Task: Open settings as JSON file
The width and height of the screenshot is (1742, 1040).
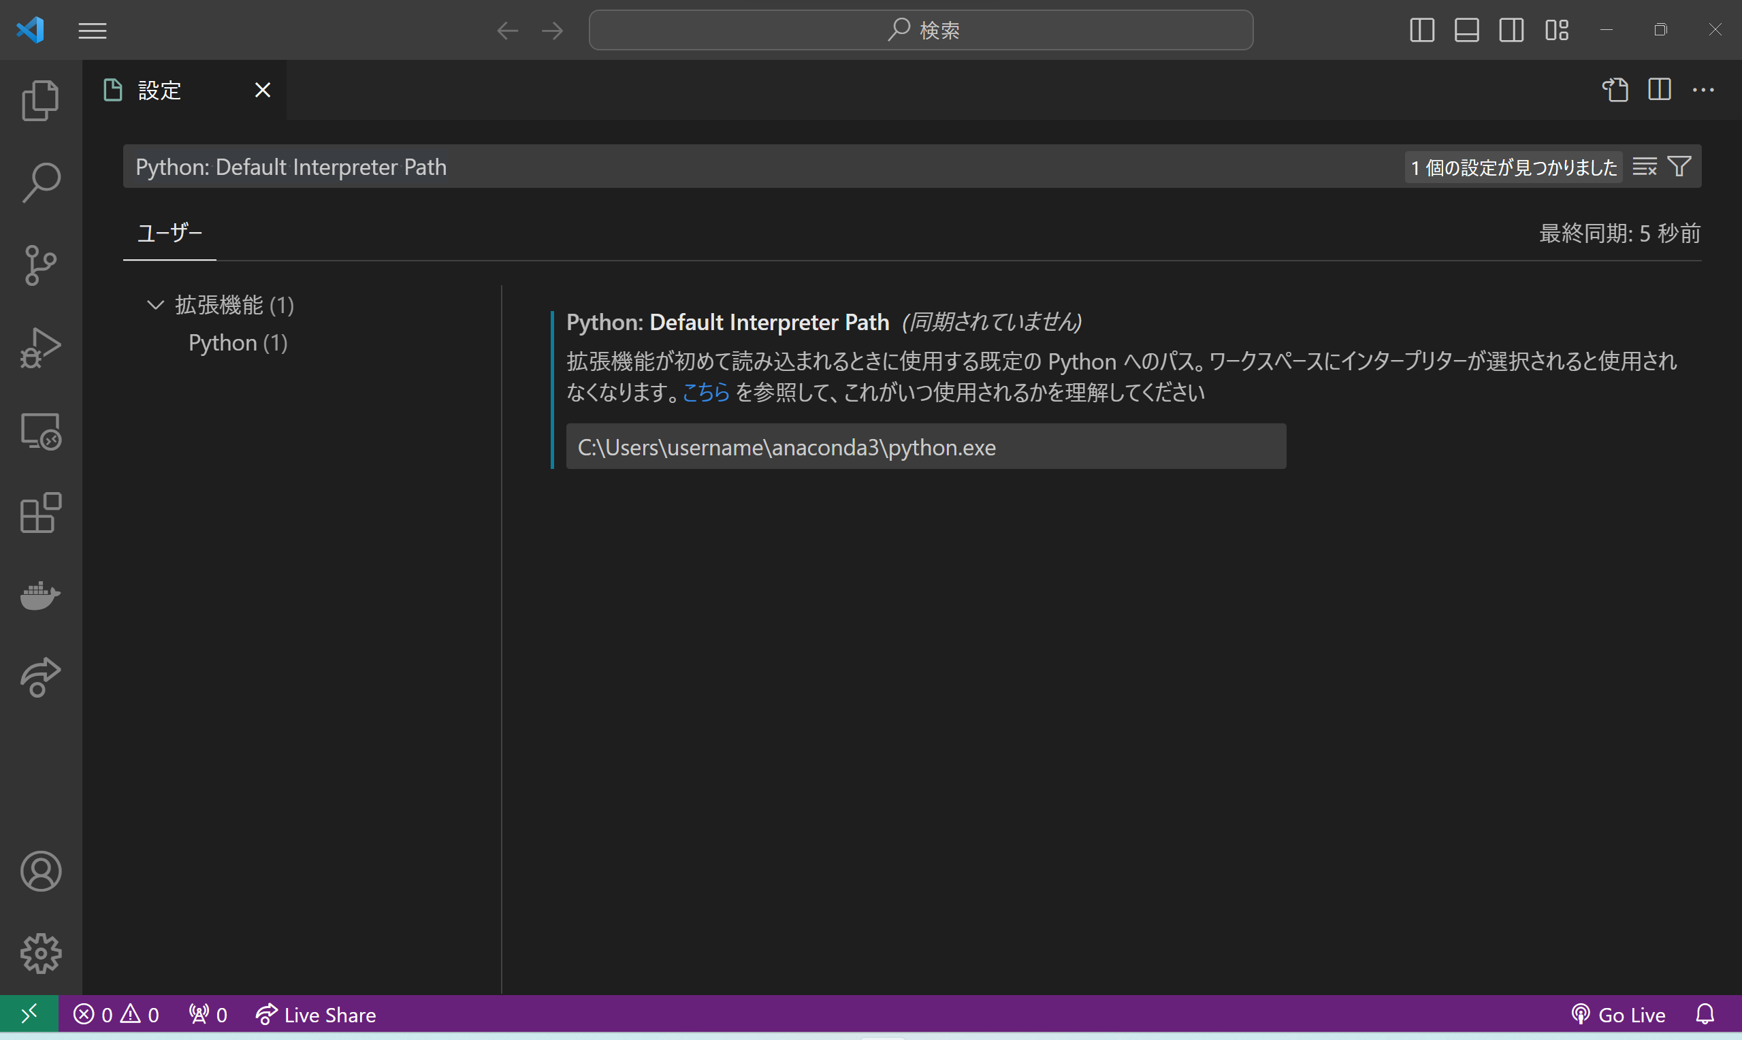Action: (1615, 90)
